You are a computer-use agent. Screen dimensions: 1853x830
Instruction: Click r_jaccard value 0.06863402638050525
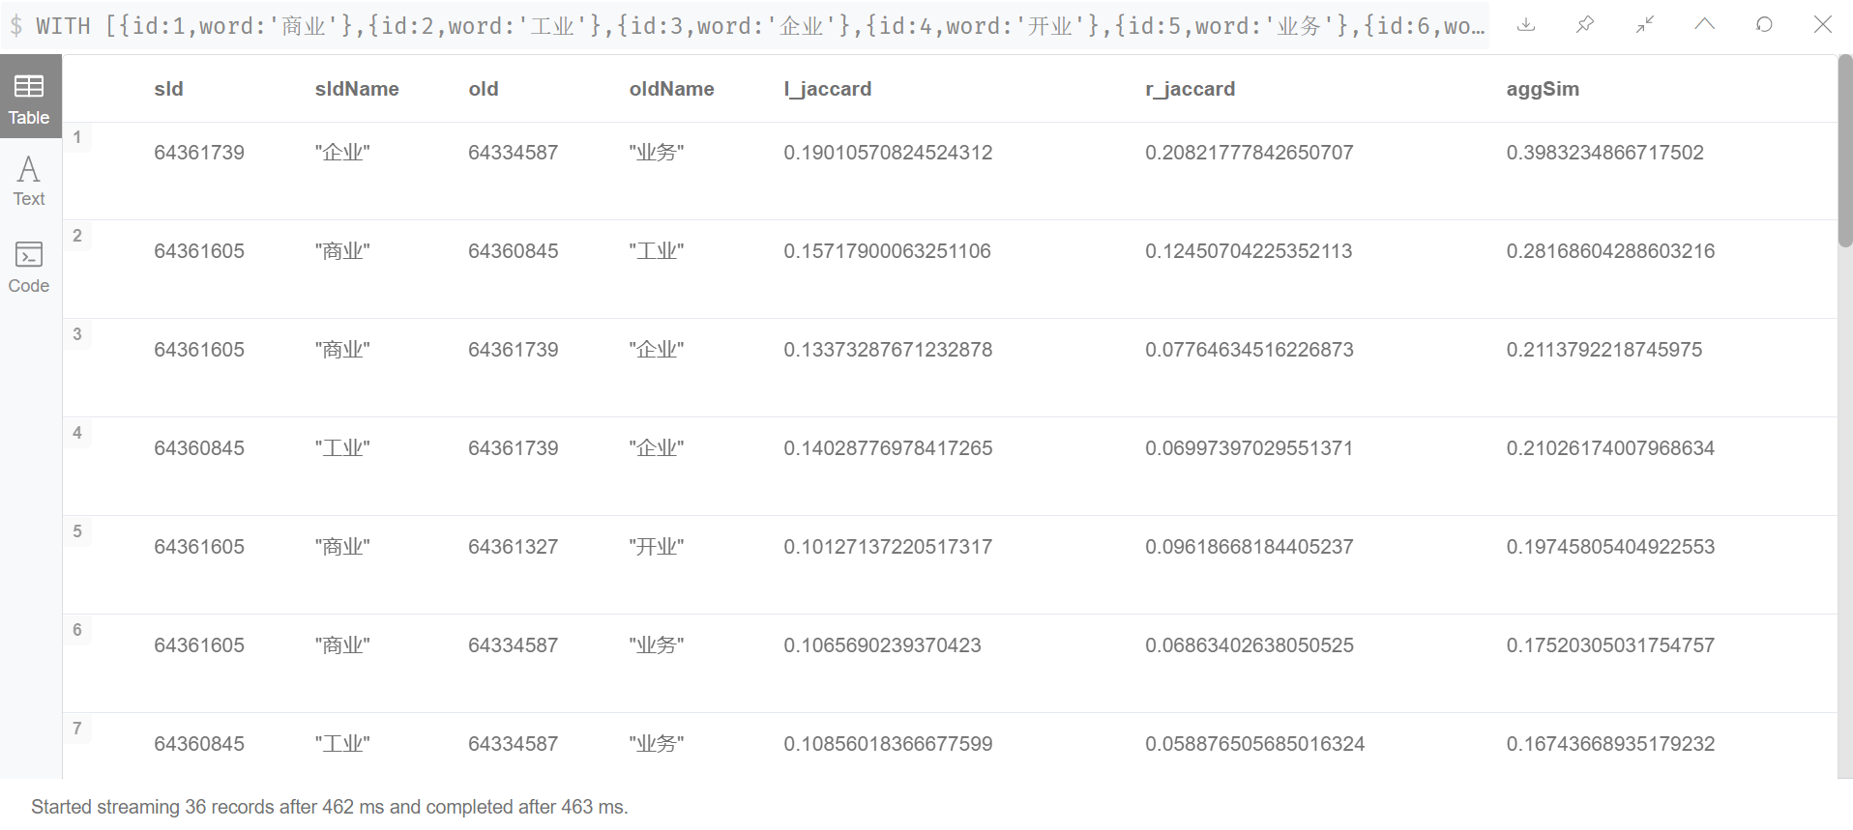pos(1250,645)
